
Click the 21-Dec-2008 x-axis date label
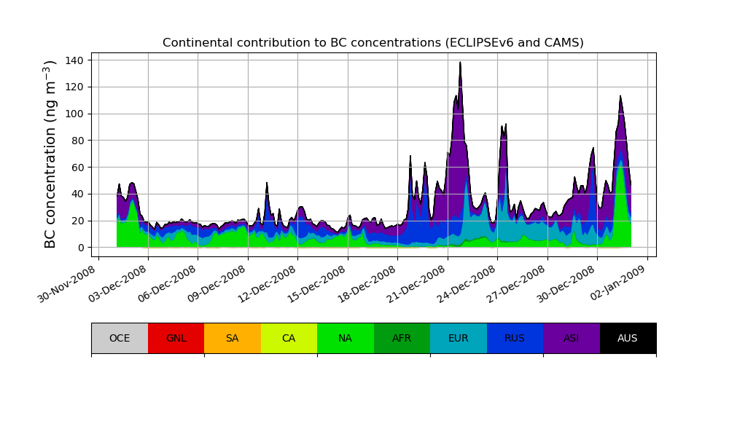click(x=416, y=284)
